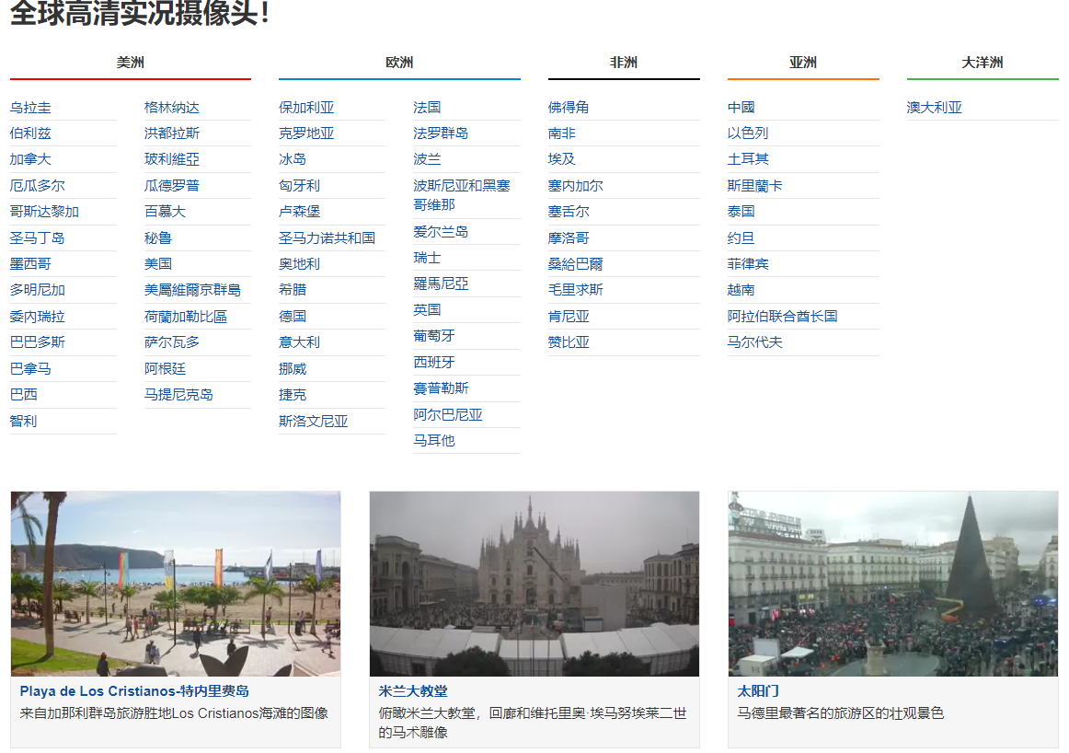
Task: Open the 加拿大 webcams link
Action: (x=30, y=159)
